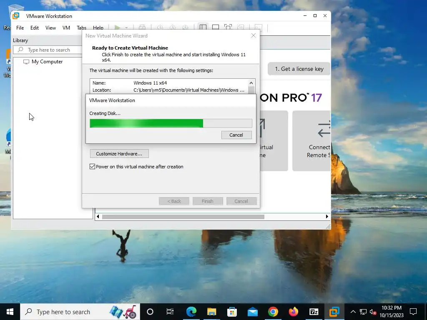Click the Creating Disk progress bar

point(171,123)
